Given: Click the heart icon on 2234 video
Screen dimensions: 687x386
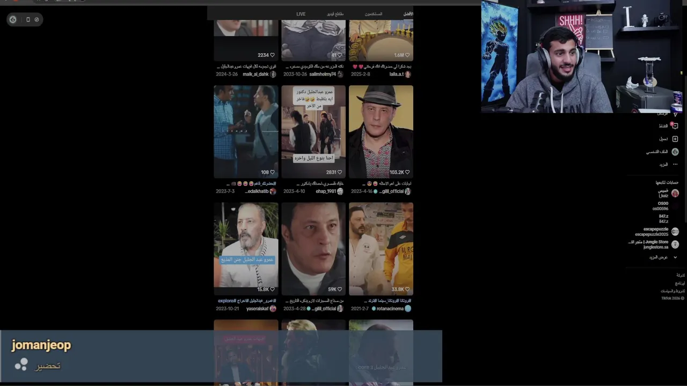Looking at the screenshot, I should pyautogui.click(x=272, y=55).
